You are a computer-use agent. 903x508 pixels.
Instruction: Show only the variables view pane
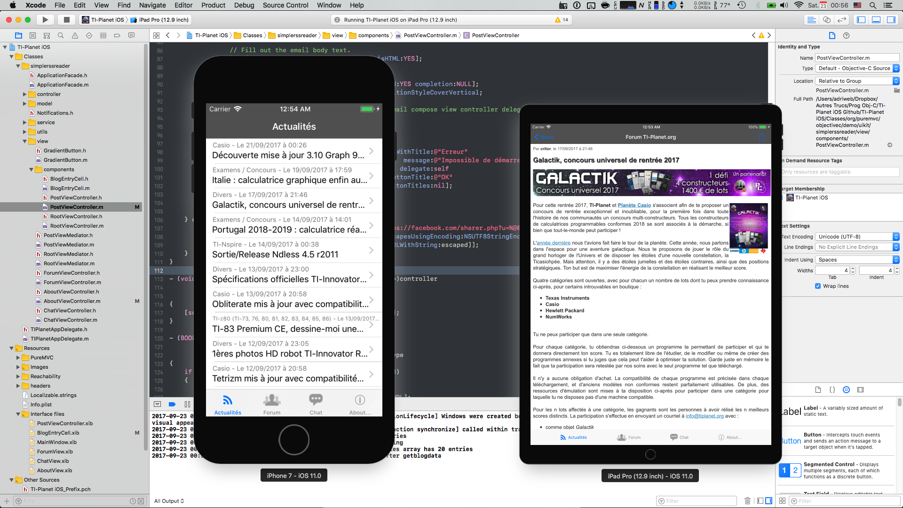click(x=760, y=501)
